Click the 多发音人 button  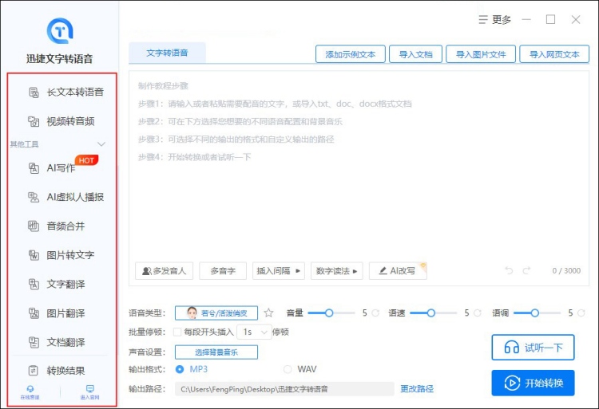pos(164,271)
